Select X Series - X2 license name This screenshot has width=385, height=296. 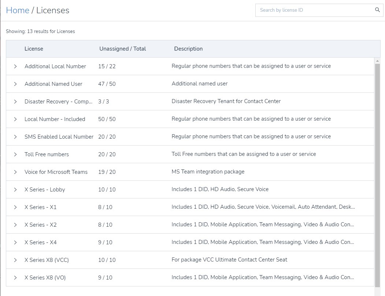(x=41, y=225)
